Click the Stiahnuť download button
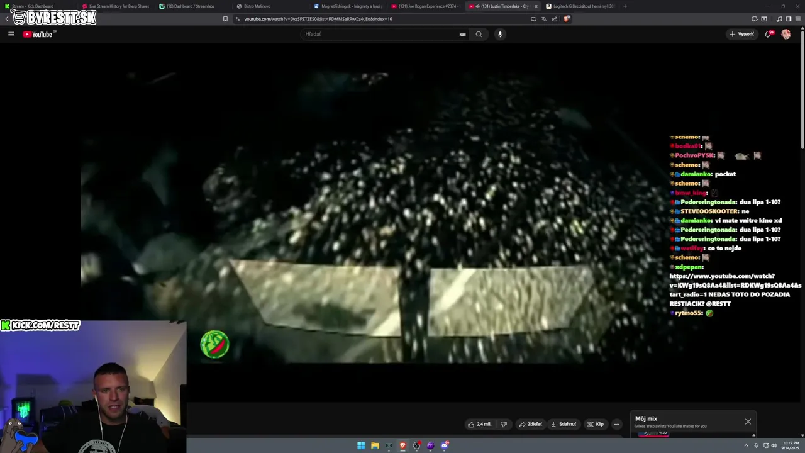 click(x=563, y=424)
